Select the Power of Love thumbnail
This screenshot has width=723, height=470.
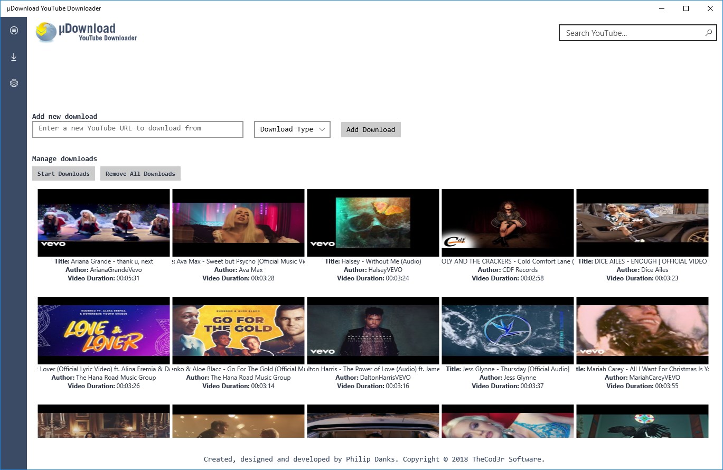[373, 331]
